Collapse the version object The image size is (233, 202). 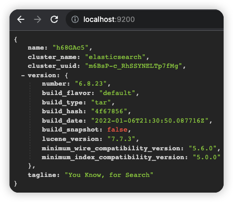pyautogui.click(x=23, y=76)
